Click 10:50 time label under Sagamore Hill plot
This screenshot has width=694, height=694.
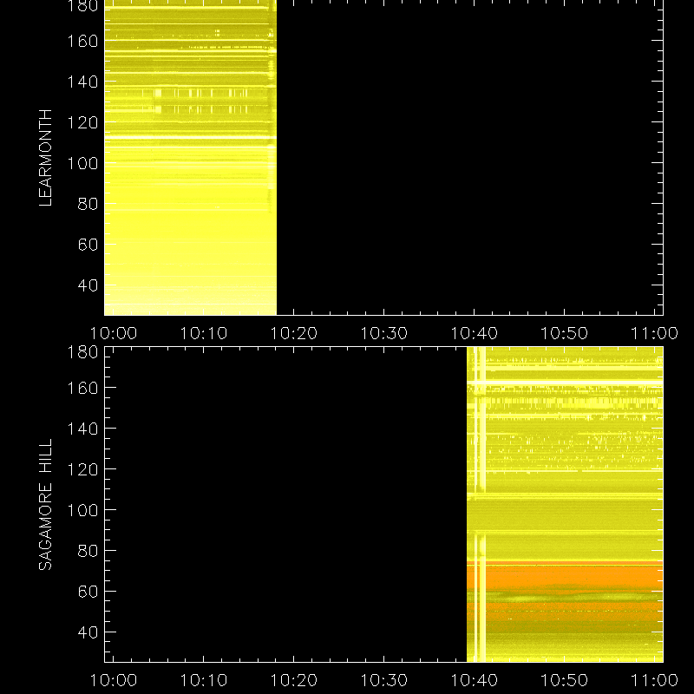565,680
